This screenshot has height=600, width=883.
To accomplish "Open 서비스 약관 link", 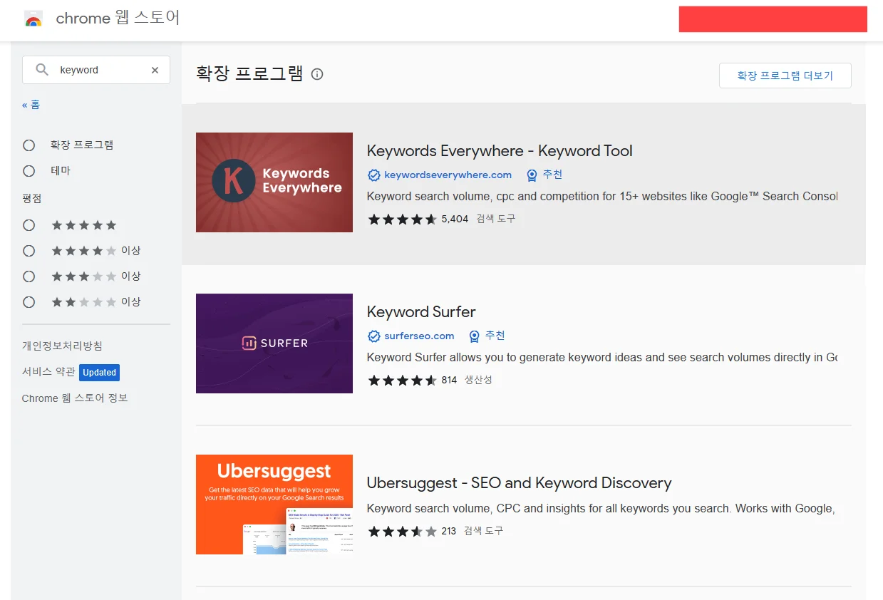I will [48, 372].
